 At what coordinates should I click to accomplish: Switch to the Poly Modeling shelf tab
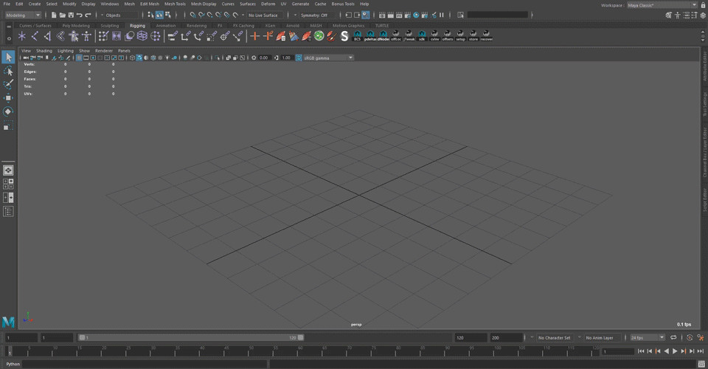pos(76,26)
